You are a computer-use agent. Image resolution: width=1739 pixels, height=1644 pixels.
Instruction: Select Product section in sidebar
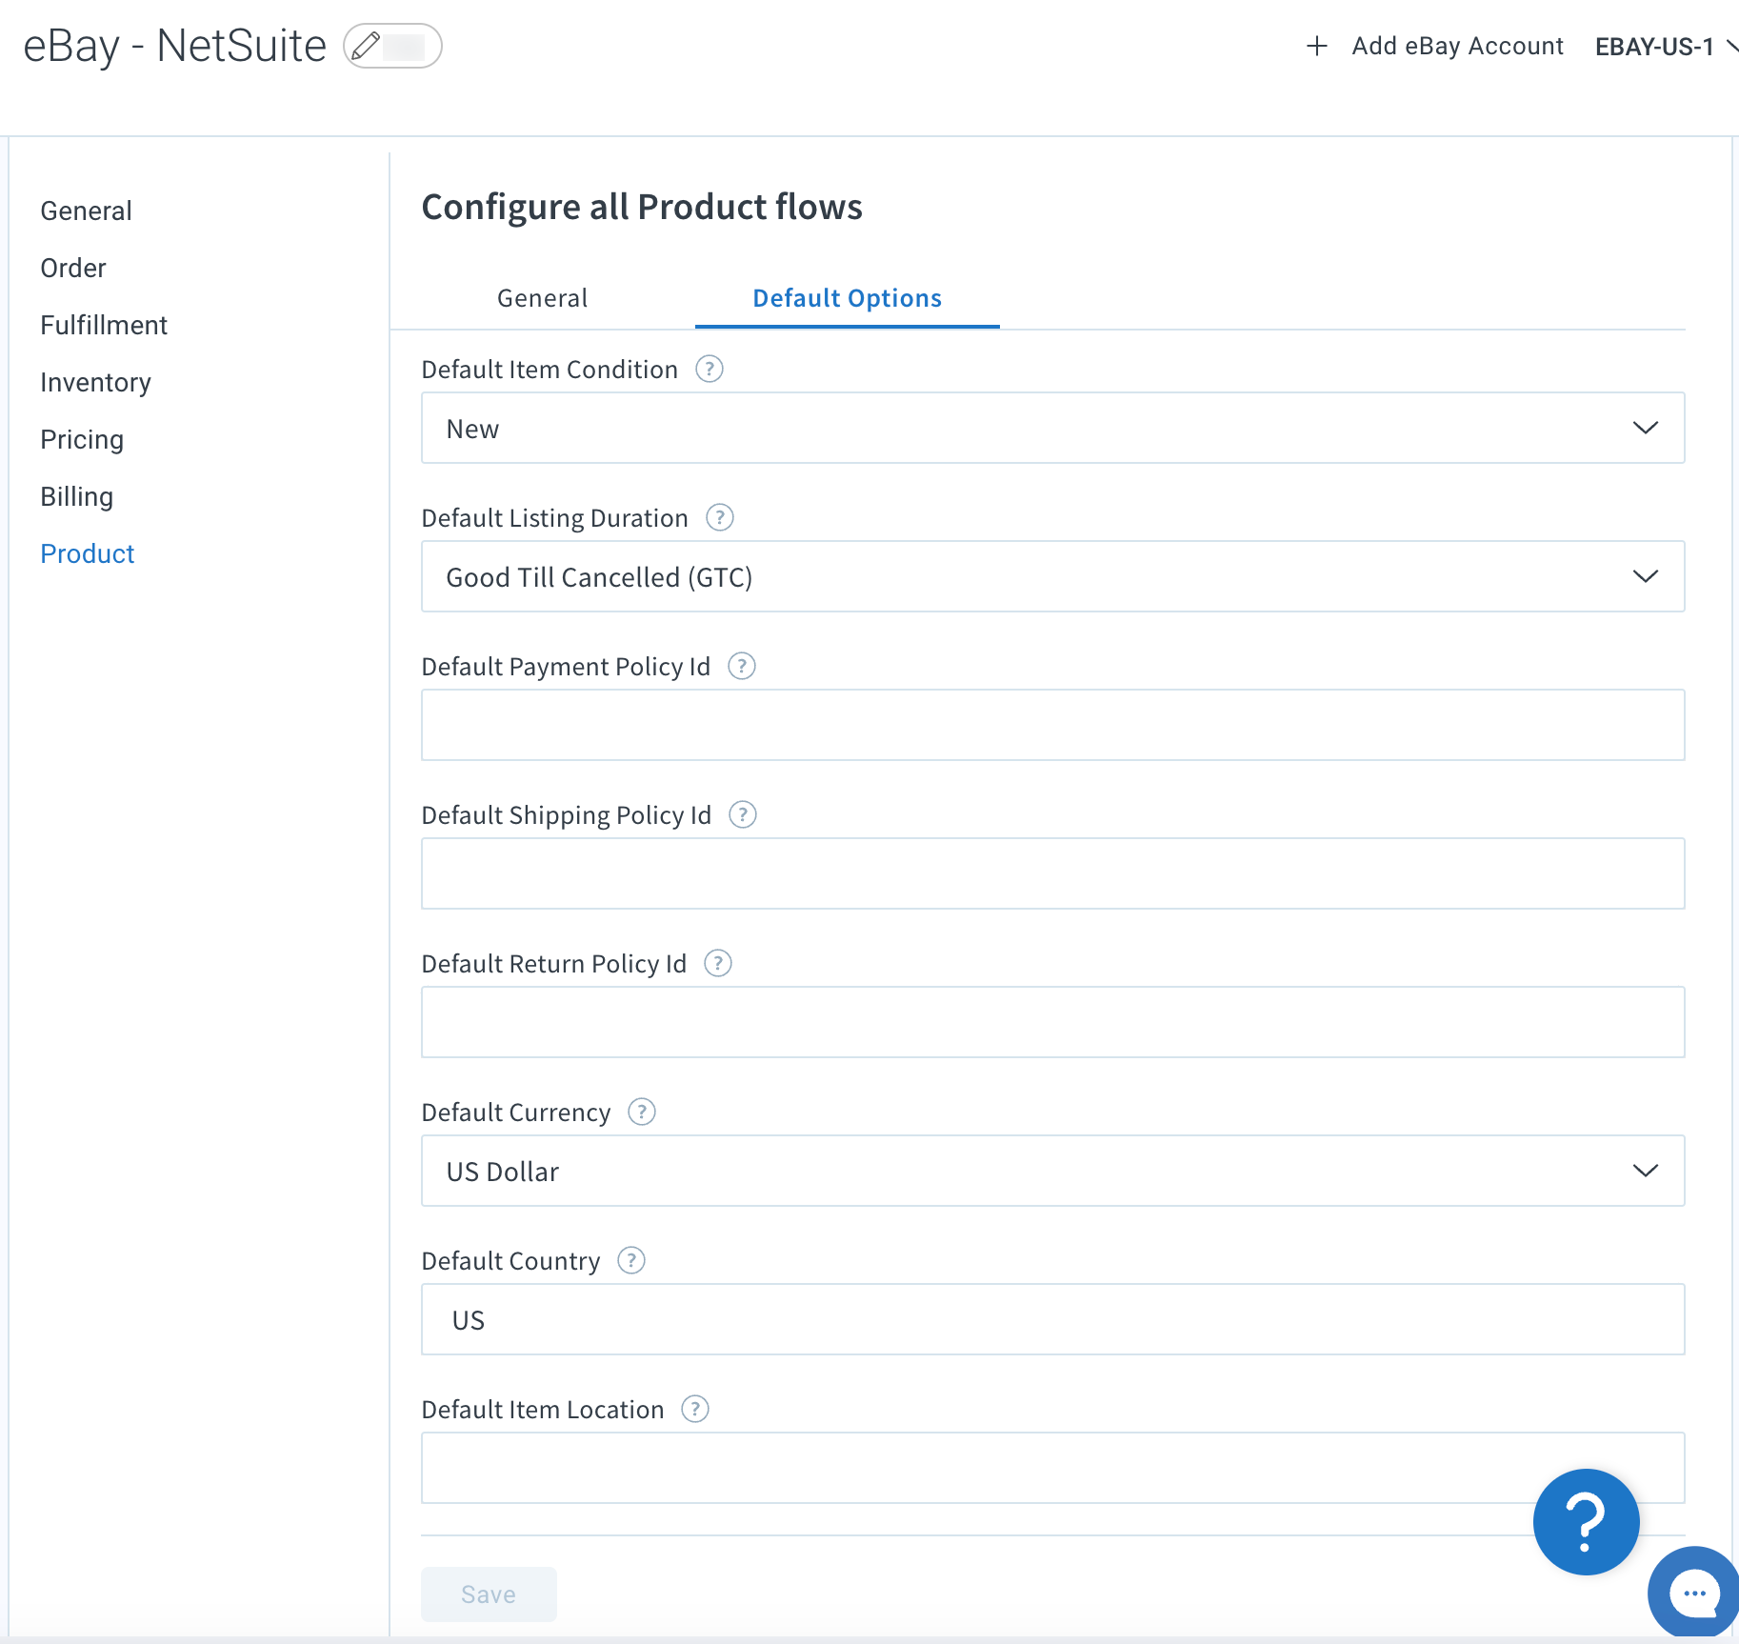point(88,553)
